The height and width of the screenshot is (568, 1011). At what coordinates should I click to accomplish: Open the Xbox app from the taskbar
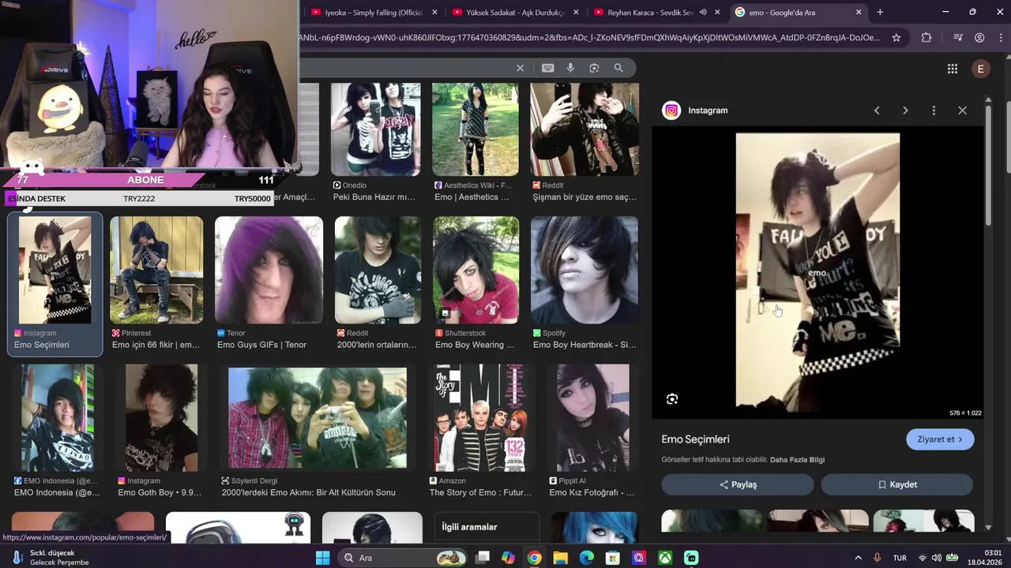click(665, 558)
